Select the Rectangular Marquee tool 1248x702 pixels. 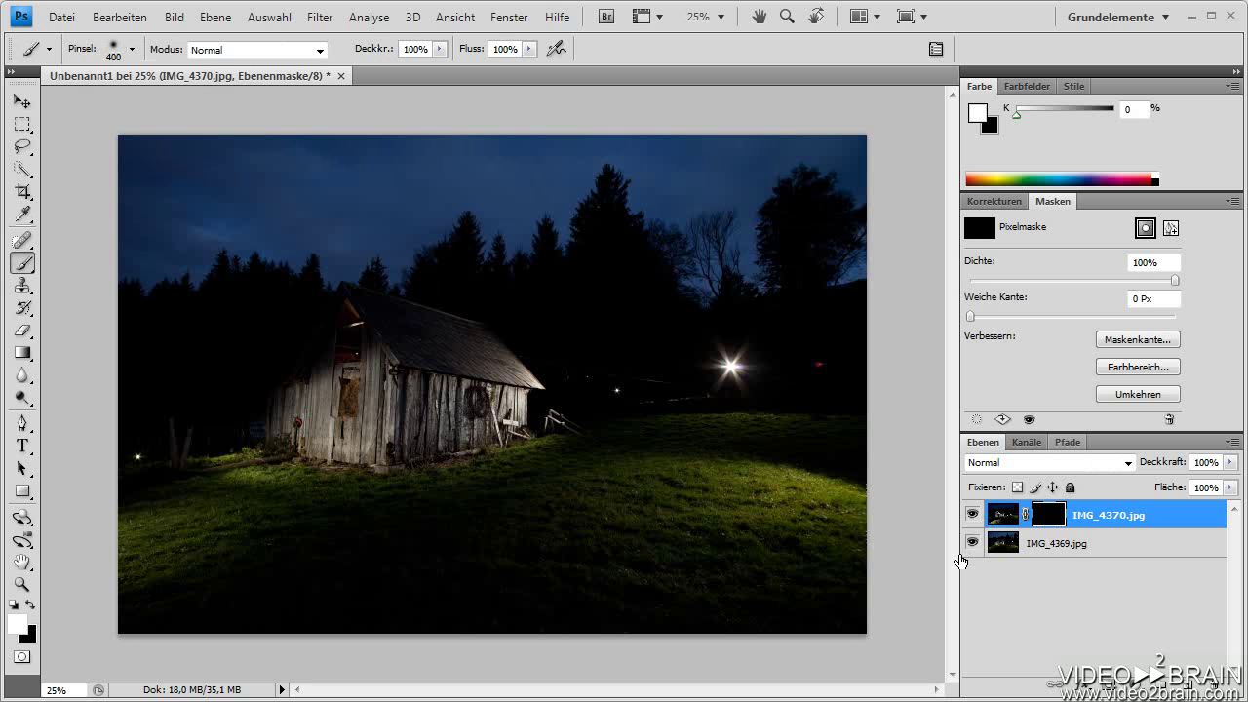[21, 124]
